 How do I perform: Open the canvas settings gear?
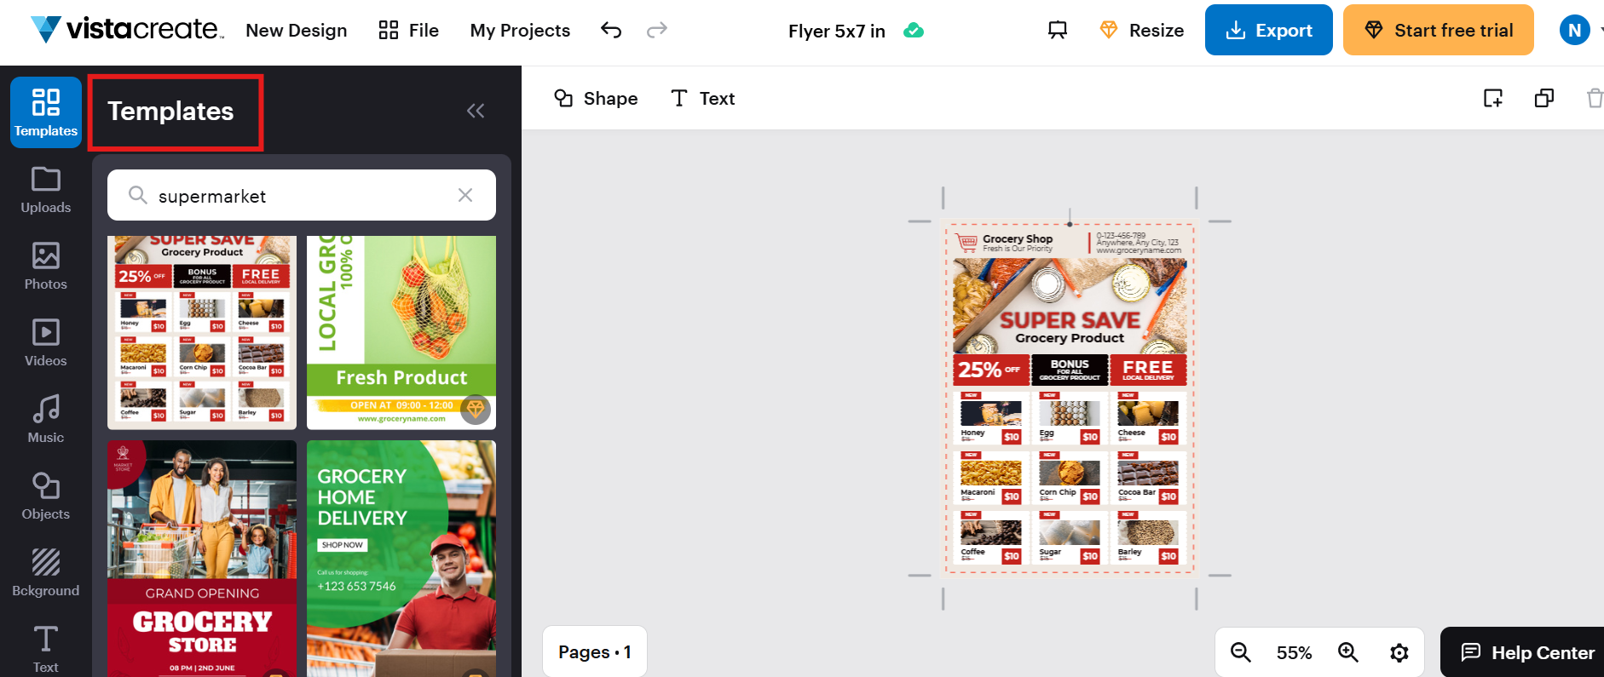click(1399, 652)
